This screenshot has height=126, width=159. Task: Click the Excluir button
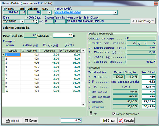coord(31,120)
